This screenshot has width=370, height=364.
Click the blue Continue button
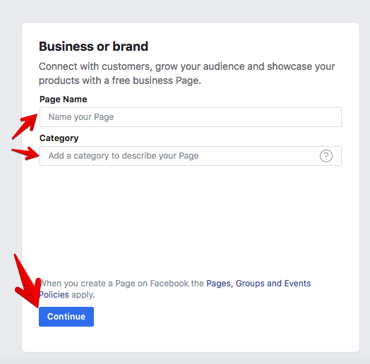[x=66, y=317]
